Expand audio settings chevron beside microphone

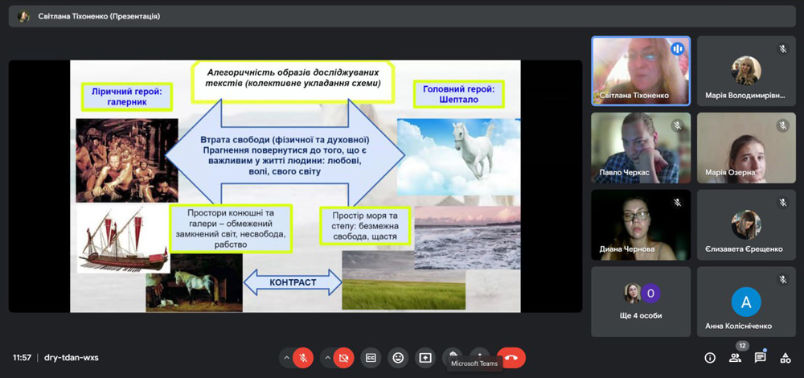285,357
